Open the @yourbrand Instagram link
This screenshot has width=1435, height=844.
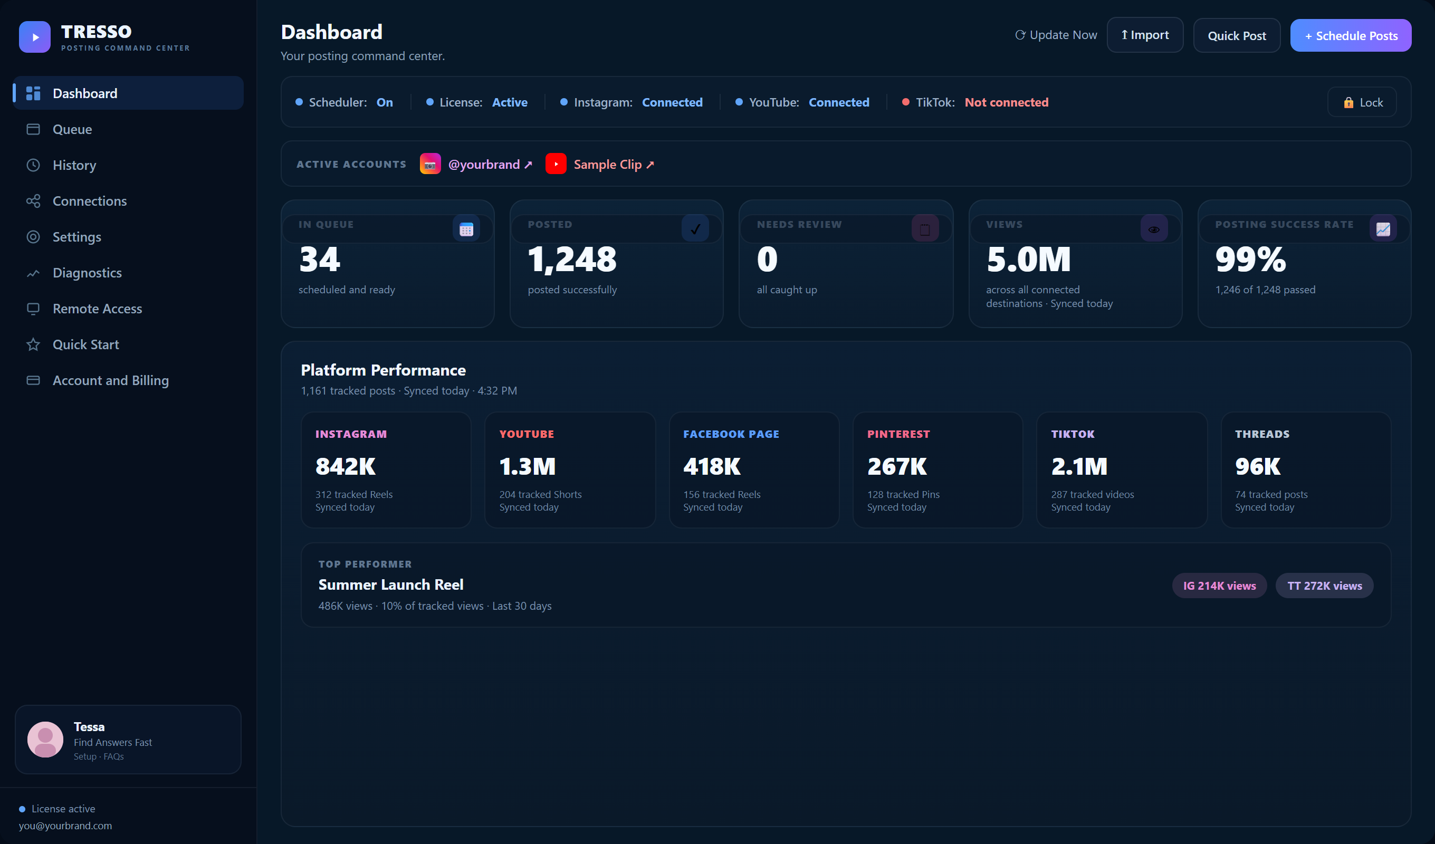[490, 165]
